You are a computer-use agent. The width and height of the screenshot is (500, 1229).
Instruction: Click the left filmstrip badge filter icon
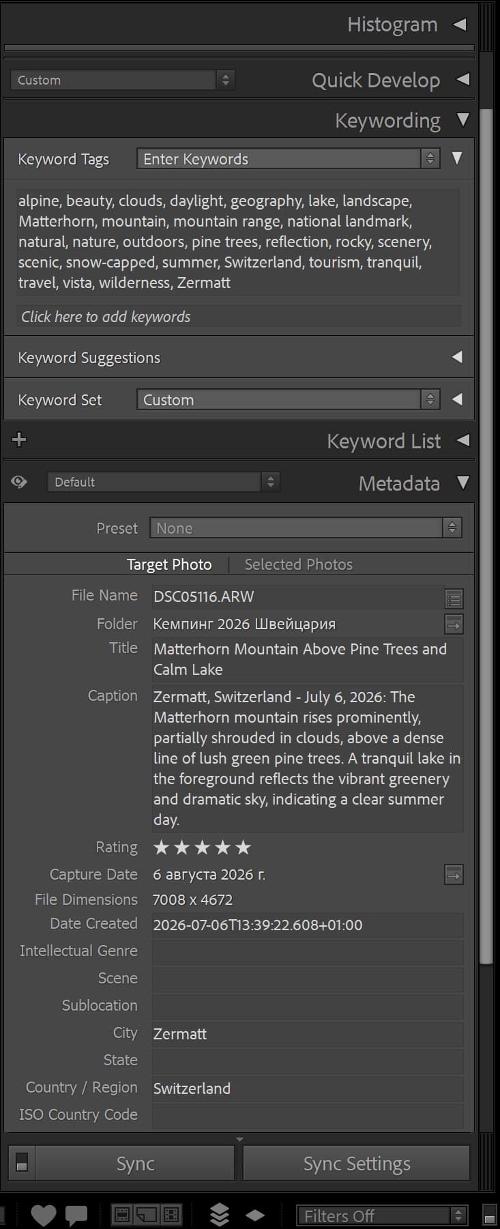point(123,1215)
